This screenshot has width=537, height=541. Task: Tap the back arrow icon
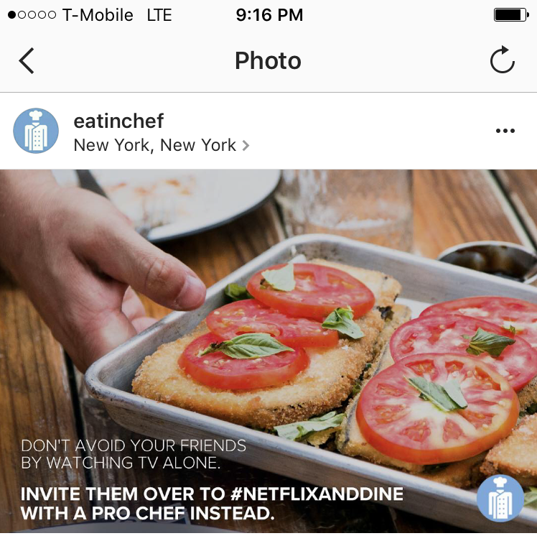(x=26, y=61)
